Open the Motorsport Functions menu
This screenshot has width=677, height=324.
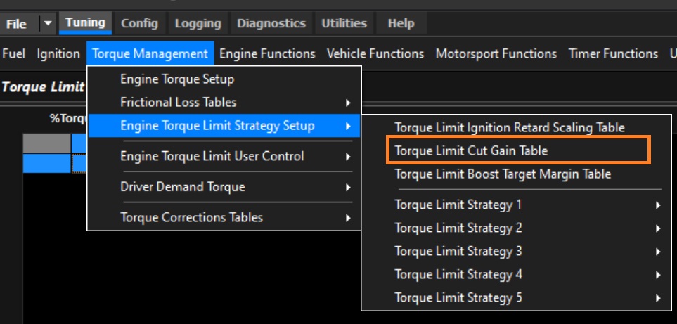(496, 54)
